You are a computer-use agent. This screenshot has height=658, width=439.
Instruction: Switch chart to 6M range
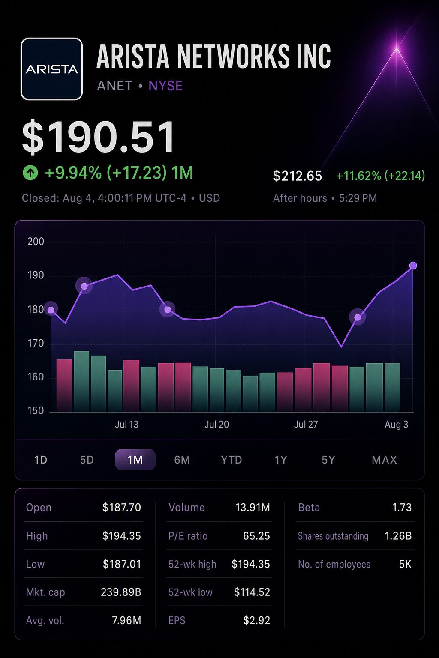(182, 460)
